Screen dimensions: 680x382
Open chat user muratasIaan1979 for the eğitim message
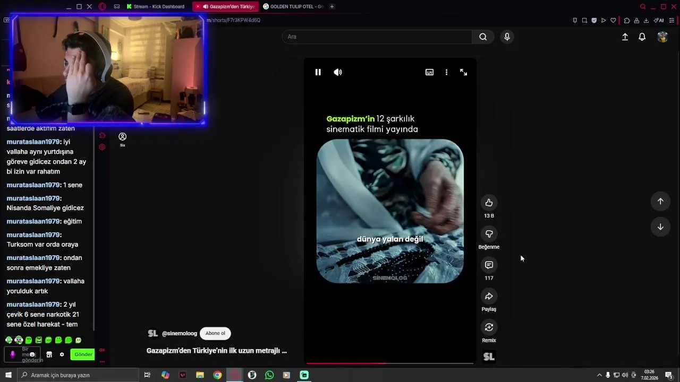(x=33, y=221)
